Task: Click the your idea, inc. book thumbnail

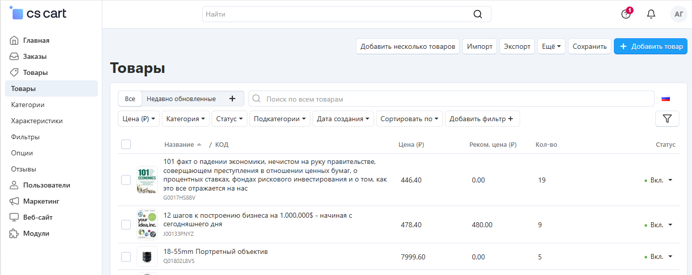Action: point(147,225)
